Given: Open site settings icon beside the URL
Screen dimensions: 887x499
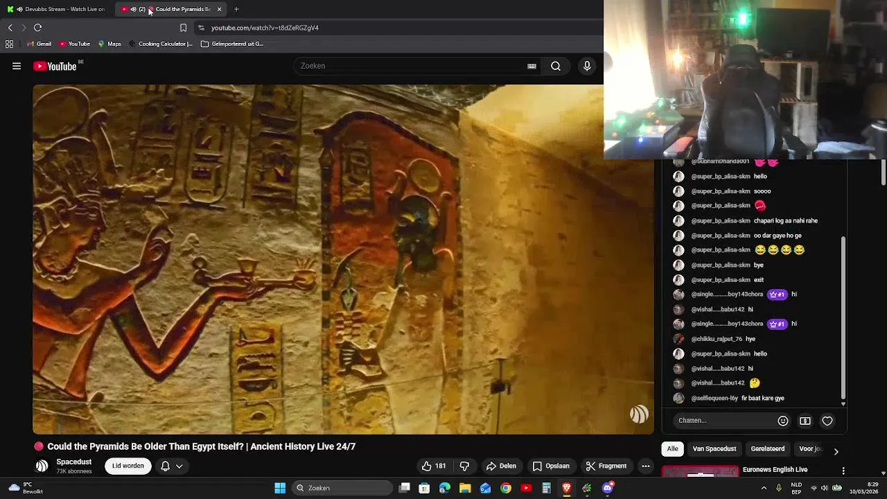Looking at the screenshot, I should tap(201, 28).
